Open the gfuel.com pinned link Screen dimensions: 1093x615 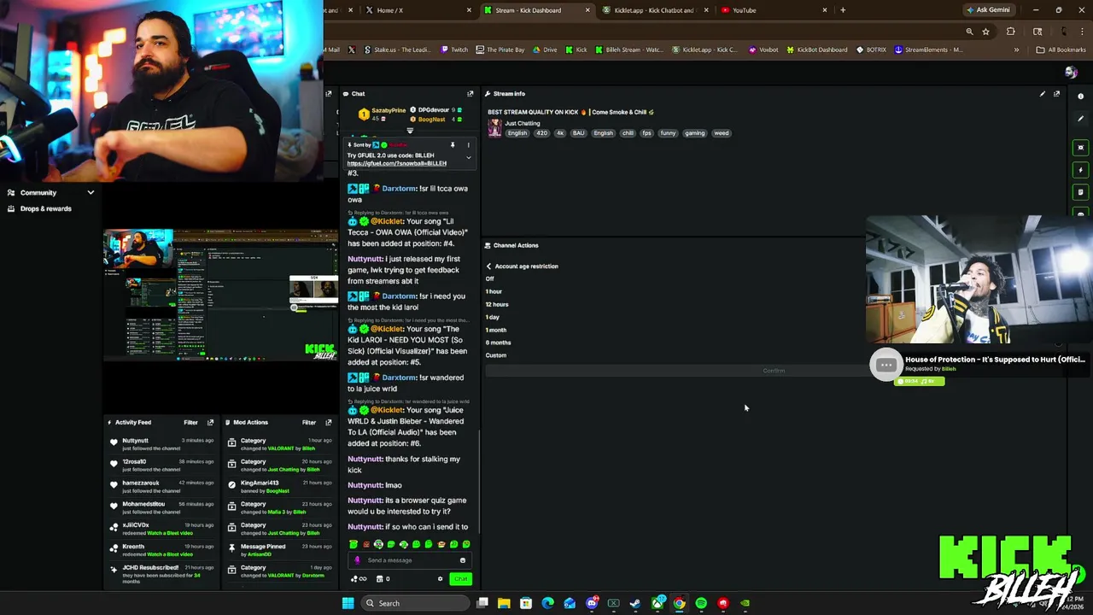tap(397, 163)
